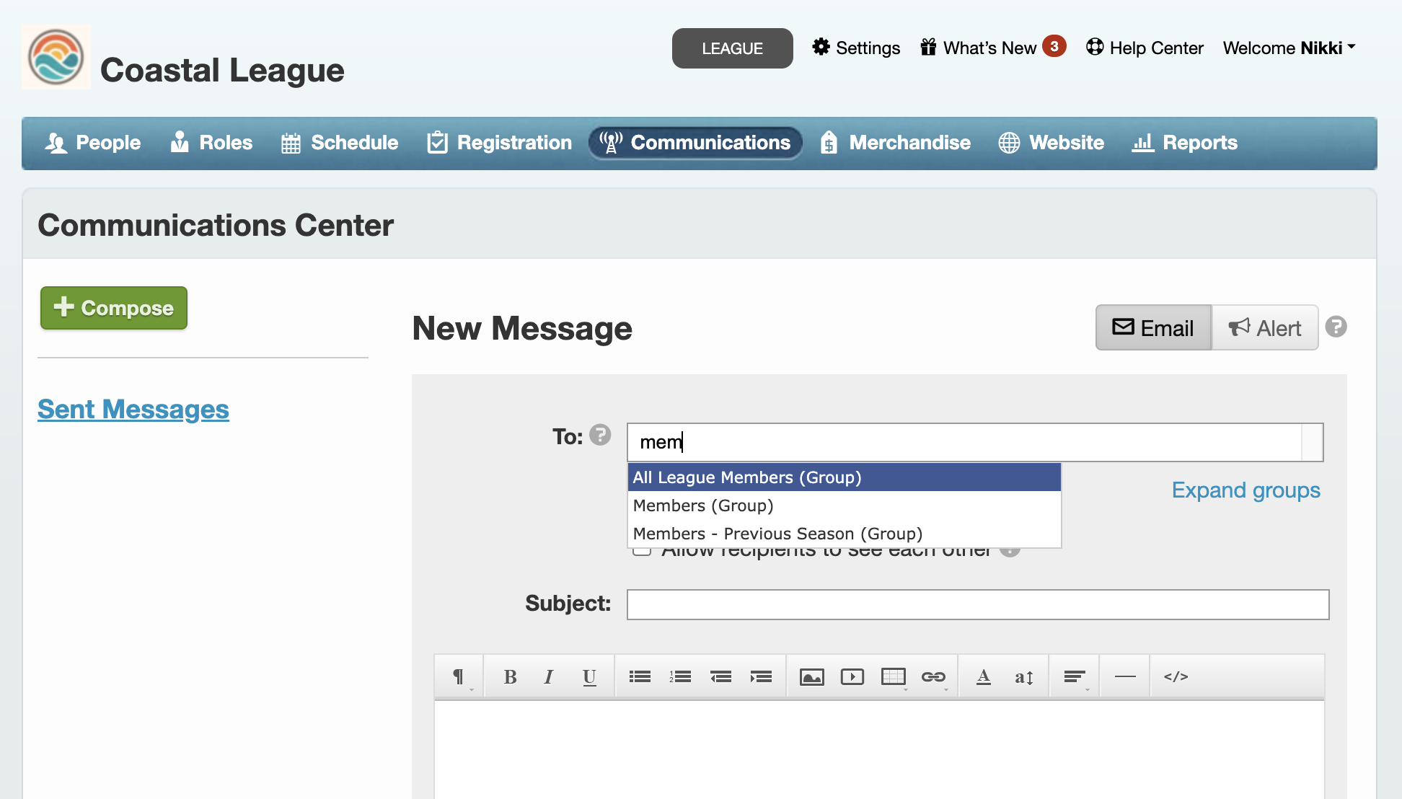Toggle bold formatting

coord(510,676)
